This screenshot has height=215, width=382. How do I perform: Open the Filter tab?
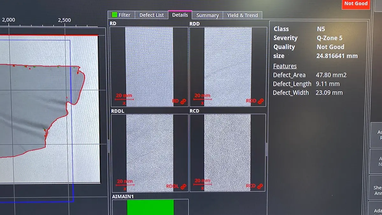point(121,15)
